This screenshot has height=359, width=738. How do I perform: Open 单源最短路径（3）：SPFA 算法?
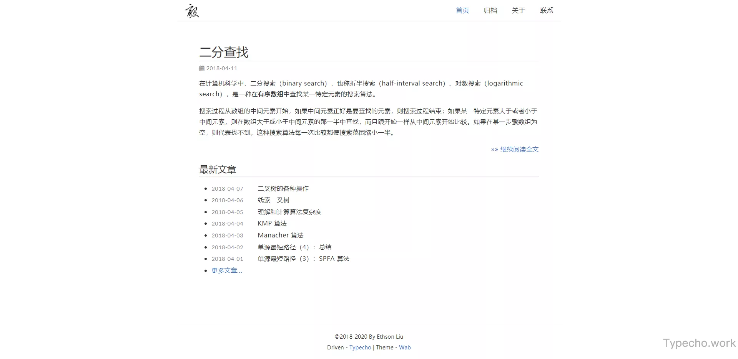tap(303, 259)
